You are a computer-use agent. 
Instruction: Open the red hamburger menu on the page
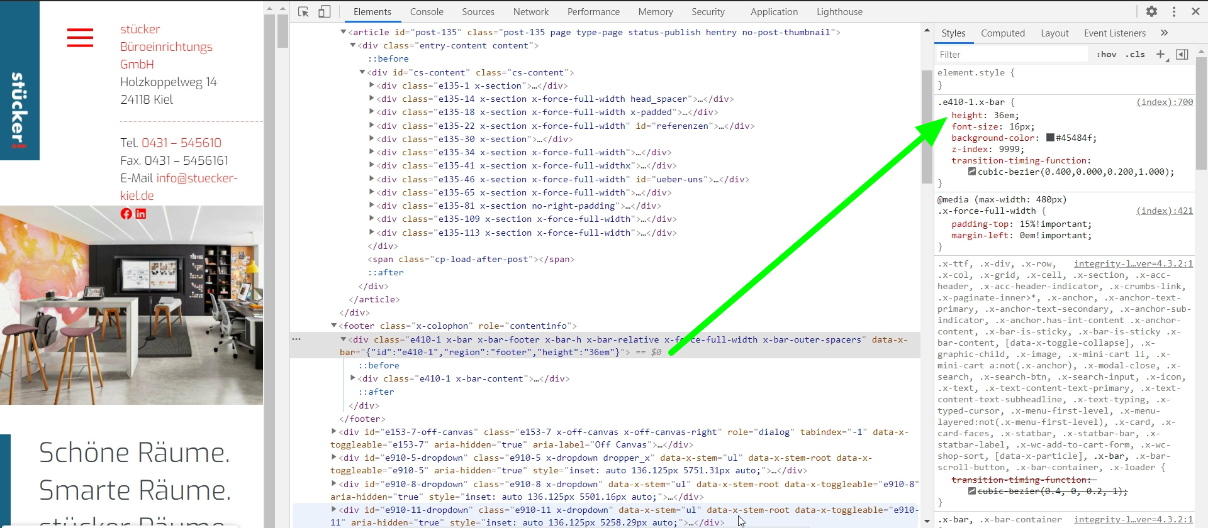tap(80, 38)
